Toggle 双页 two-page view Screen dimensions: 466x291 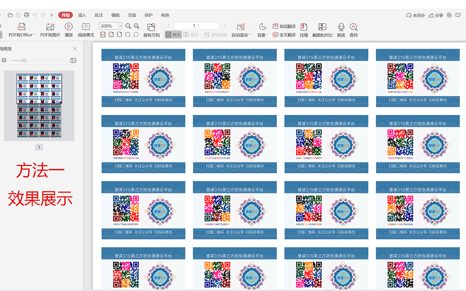click(191, 35)
